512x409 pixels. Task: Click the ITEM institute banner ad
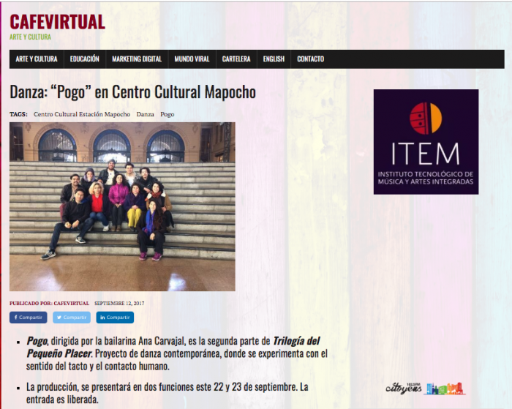426,142
